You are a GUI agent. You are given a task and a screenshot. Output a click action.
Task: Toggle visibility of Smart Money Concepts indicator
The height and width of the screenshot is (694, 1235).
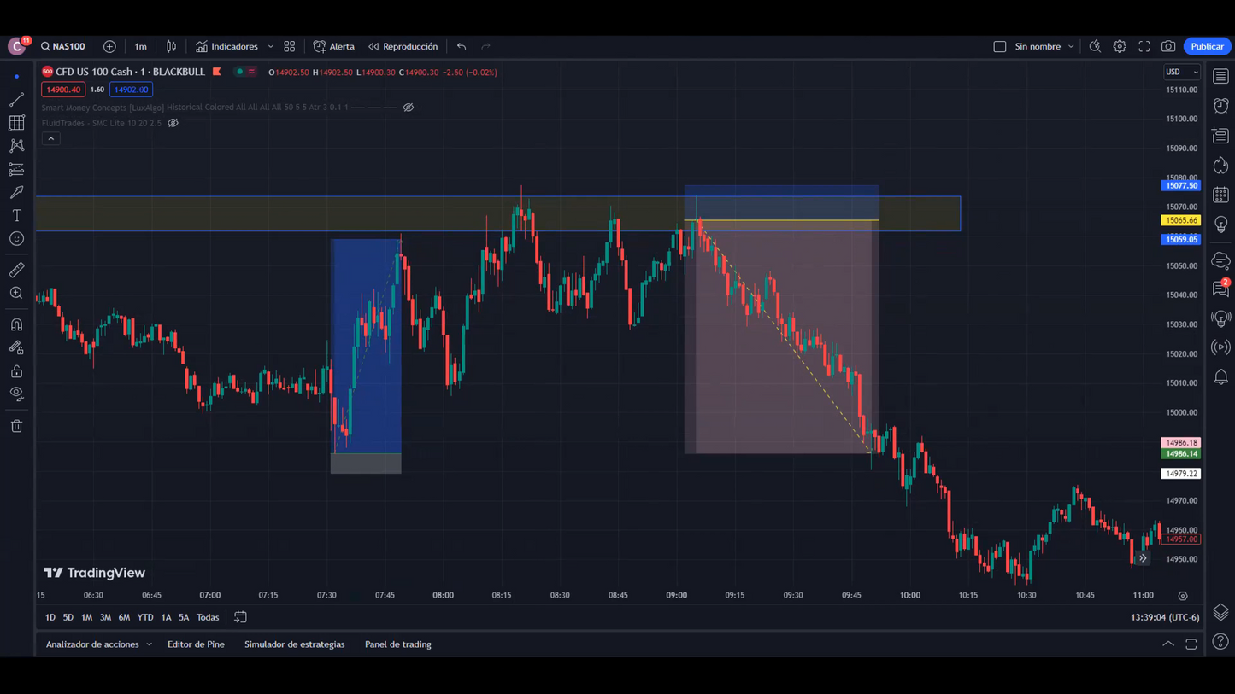pos(409,108)
